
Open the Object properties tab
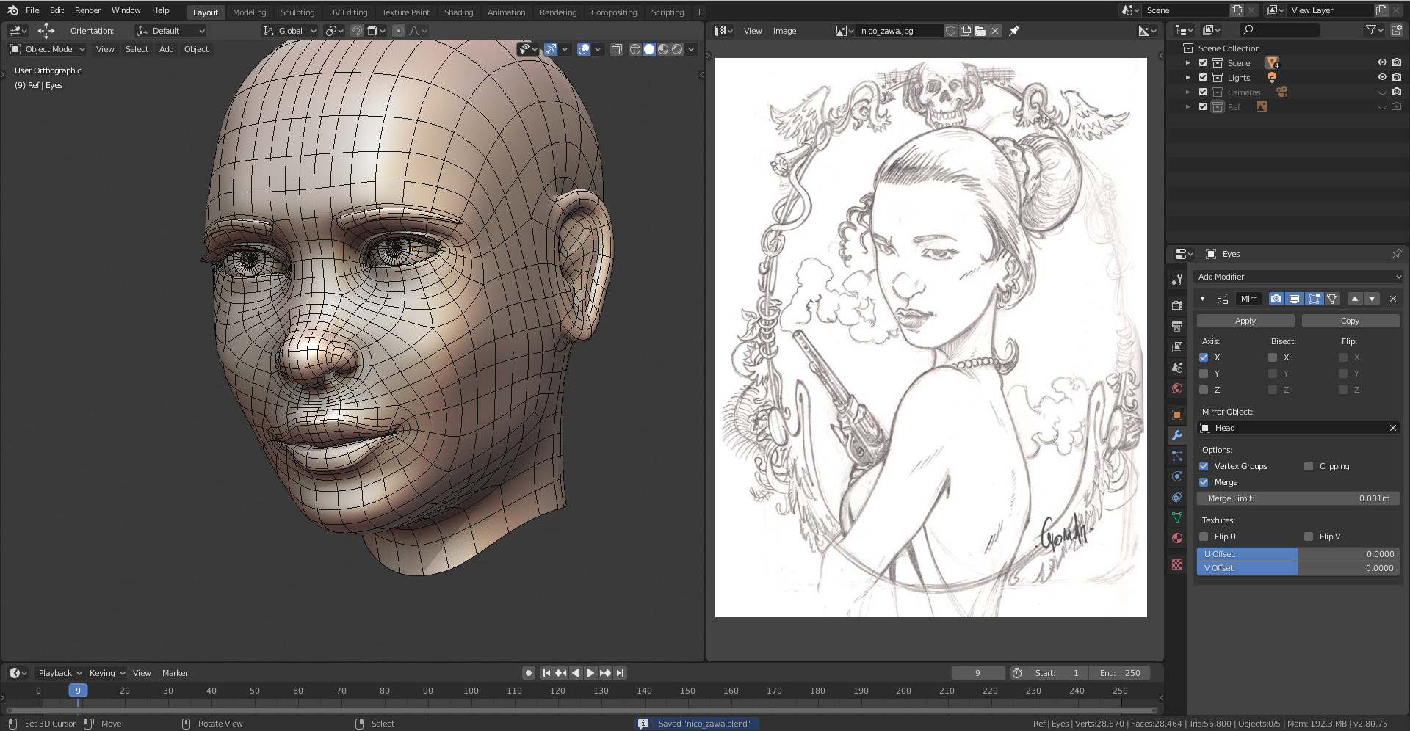point(1177,415)
